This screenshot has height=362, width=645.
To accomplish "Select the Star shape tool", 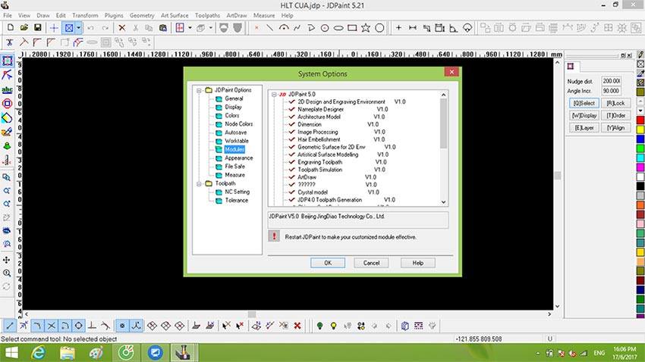I will [x=366, y=28].
